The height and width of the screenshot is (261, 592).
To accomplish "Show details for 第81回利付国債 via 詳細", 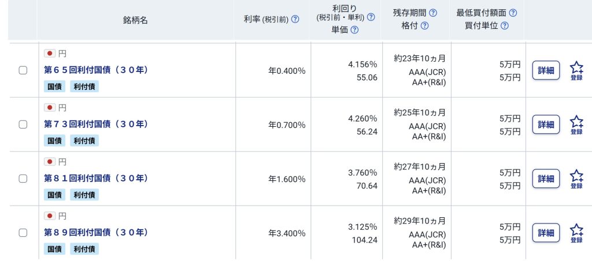I will [546, 179].
